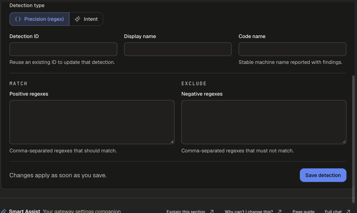
Task: Click into the Display name field
Action: point(178,49)
